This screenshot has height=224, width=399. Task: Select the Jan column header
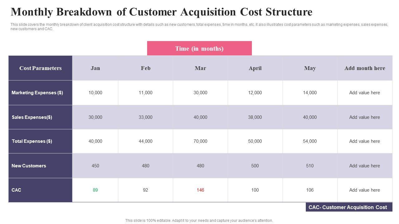[x=95, y=68]
